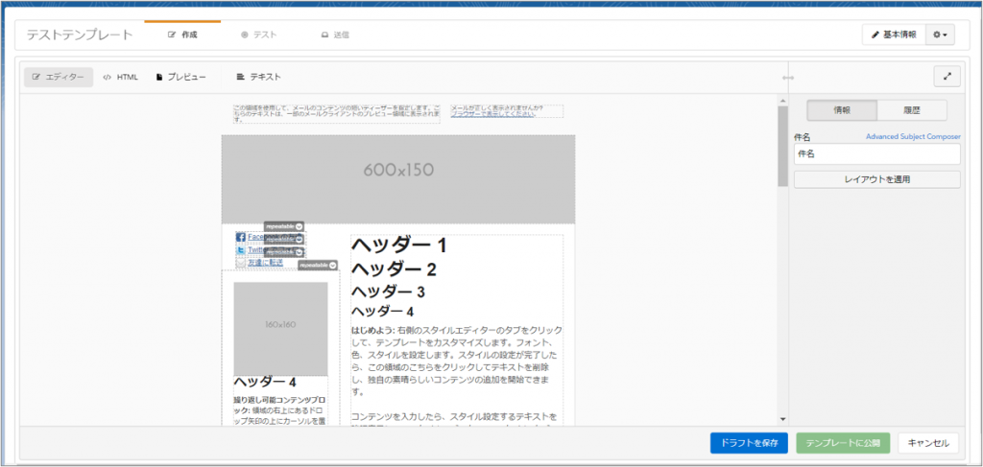
Task: Click the ドラフトを保存 button
Action: tap(749, 443)
